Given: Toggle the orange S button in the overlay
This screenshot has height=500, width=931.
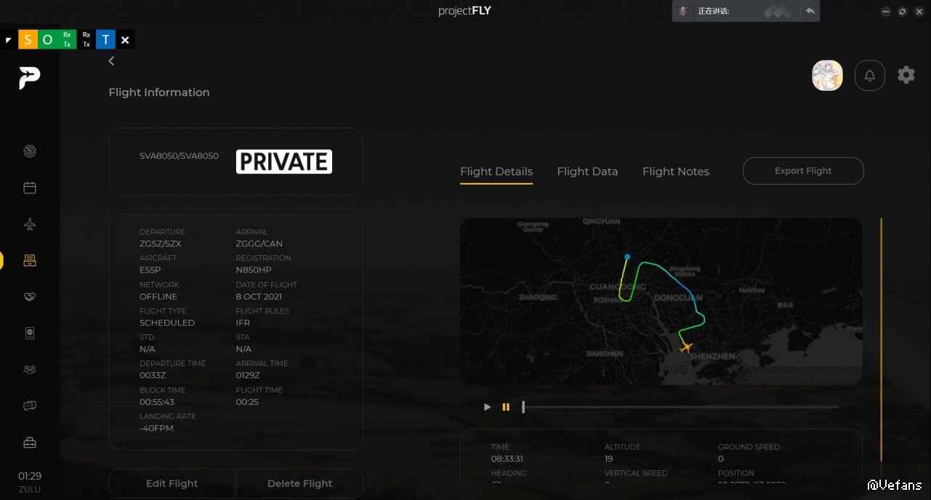Looking at the screenshot, I should pos(28,40).
